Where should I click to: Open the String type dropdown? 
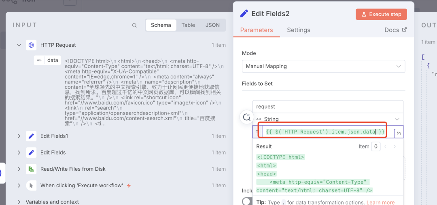(328, 119)
